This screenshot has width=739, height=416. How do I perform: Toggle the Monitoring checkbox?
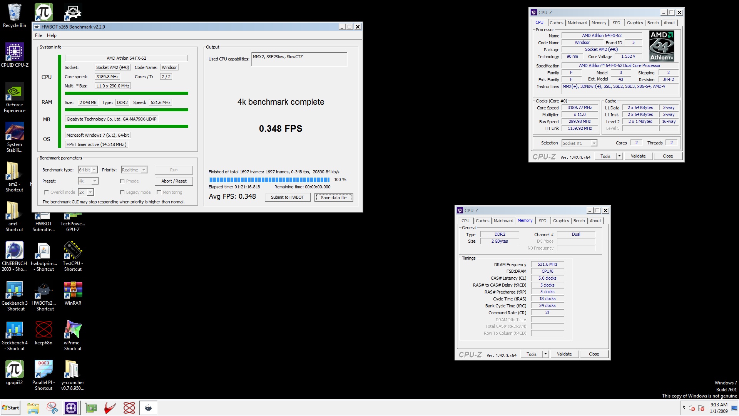click(x=159, y=192)
